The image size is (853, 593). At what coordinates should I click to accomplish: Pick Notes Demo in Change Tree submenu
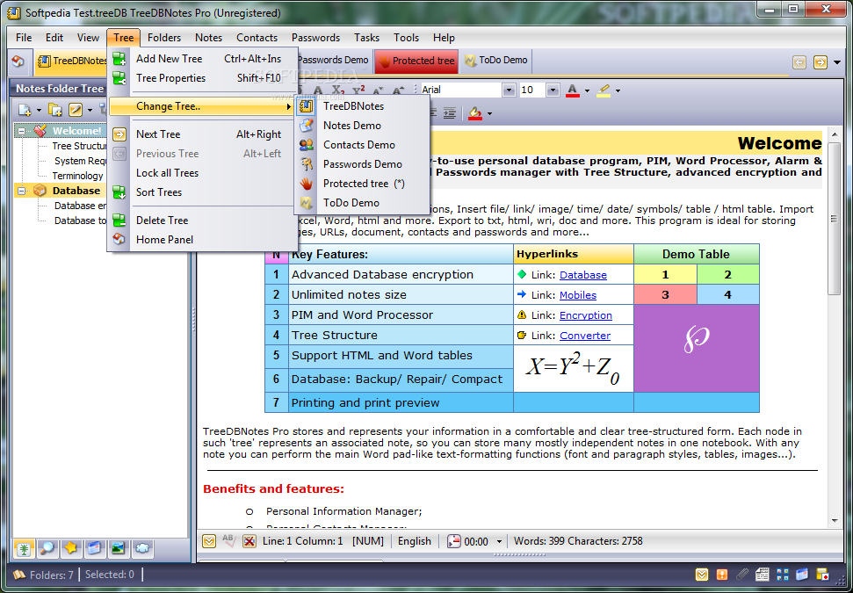pyautogui.click(x=362, y=126)
